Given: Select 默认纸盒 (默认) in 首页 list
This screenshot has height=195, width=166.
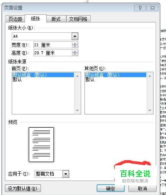Looking at the screenshot, I should click(43, 75).
